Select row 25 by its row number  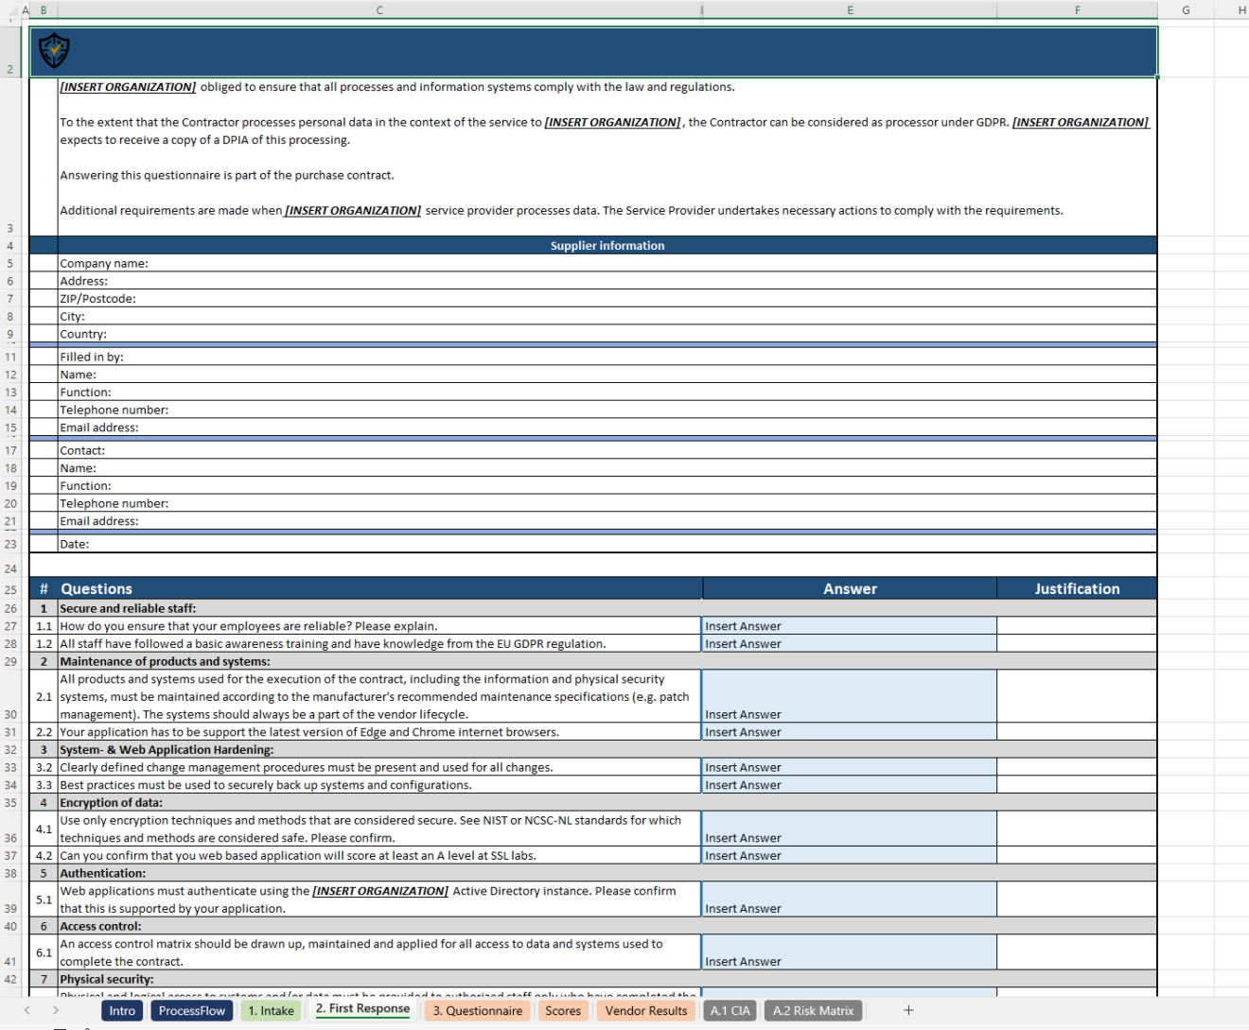[x=9, y=587]
